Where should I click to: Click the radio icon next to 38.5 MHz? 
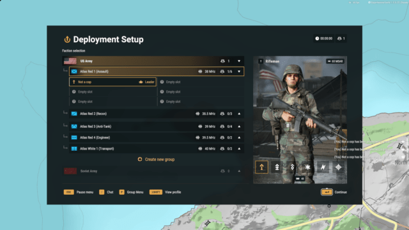point(197,114)
